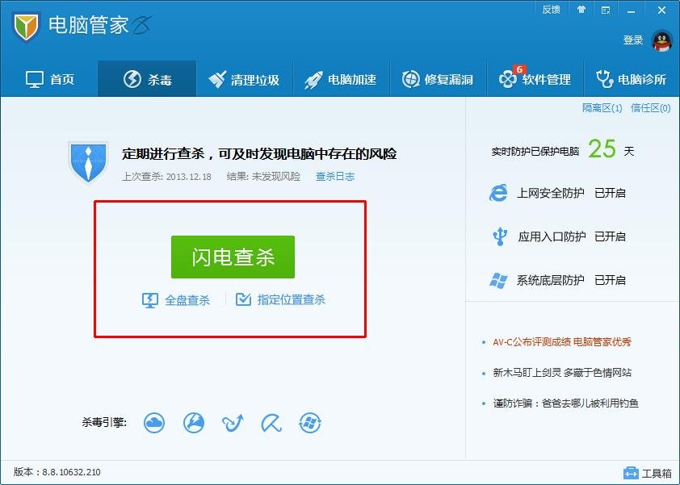This screenshot has width=680, height=485.
Task: Click the arrow-shaped antivirus engine icon
Action: coord(232,423)
